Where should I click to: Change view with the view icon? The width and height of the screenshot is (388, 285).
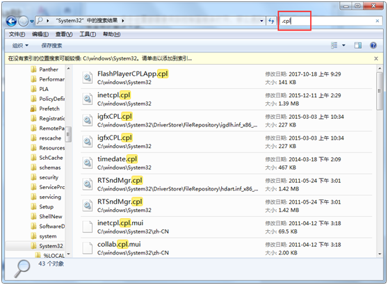pyautogui.click(x=334, y=45)
